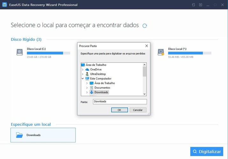The height and width of the screenshot is (159, 228).
Task: Refresh the drive list
Action: pos(144,26)
